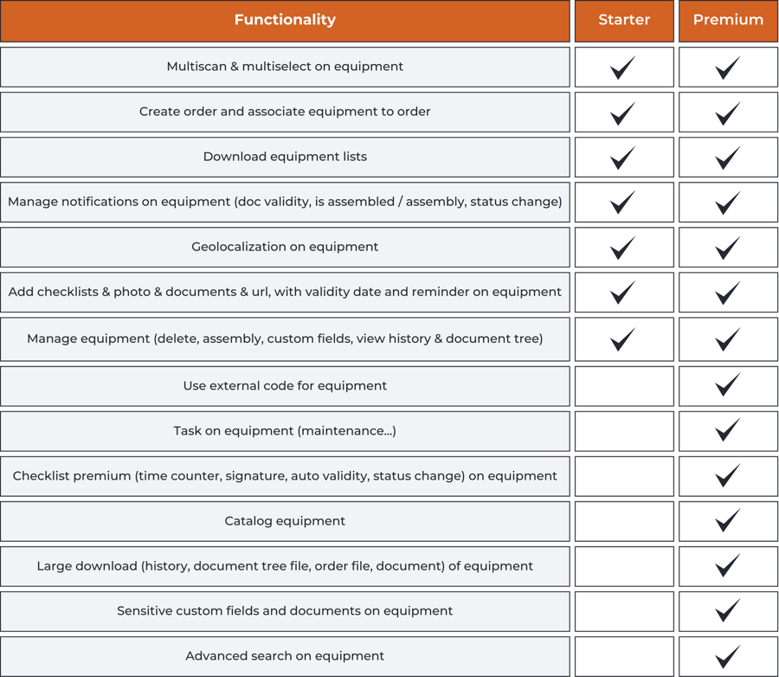Image resolution: width=779 pixels, height=677 pixels.
Task: Click Starter checkmark for Multiscan & multiselect
Action: [623, 68]
